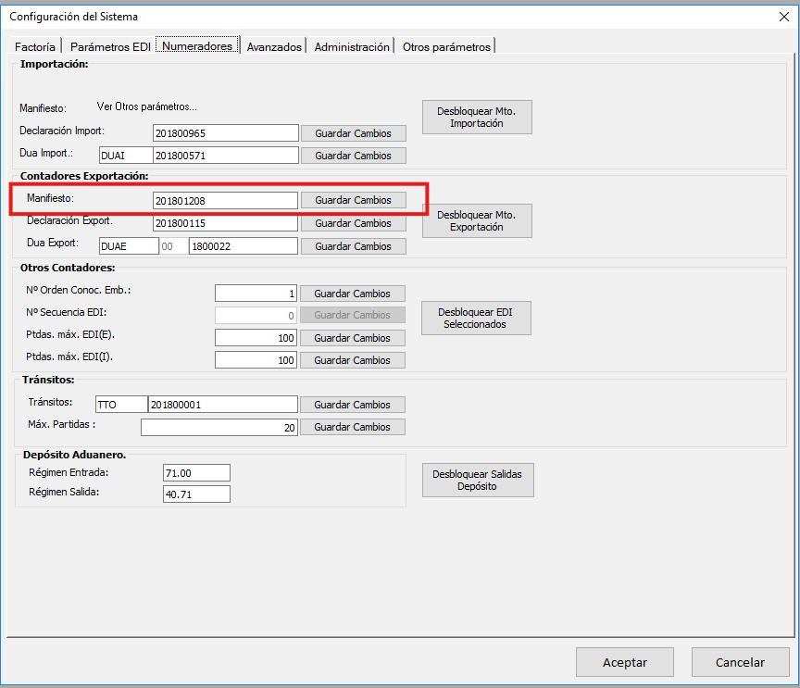Click the export Manifiesto counter field
The height and width of the screenshot is (688, 800).
tap(226, 200)
